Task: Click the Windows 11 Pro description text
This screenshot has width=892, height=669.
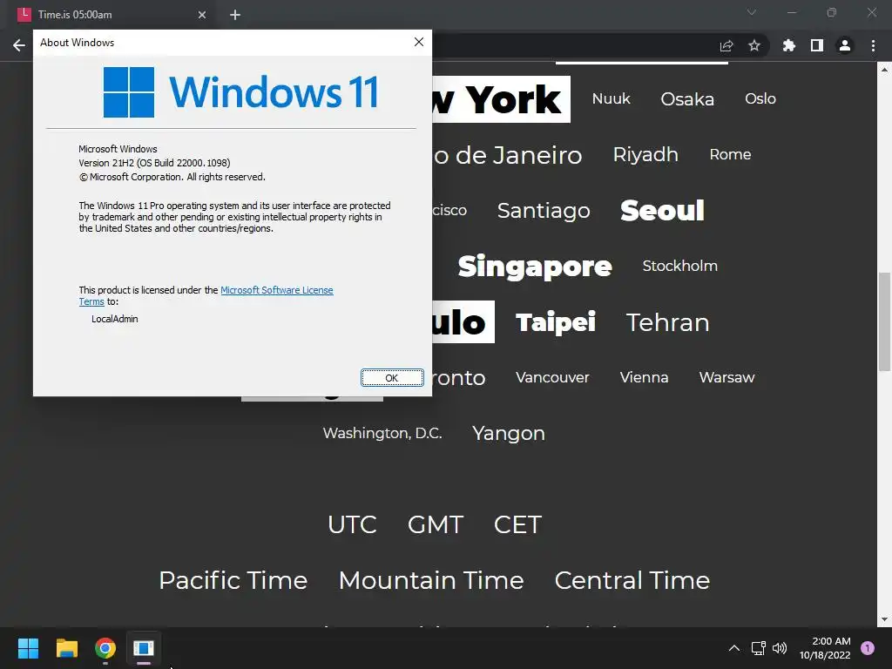Action: click(234, 217)
